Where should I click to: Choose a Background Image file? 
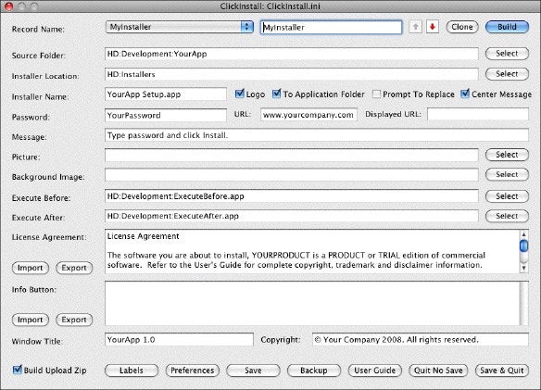click(507, 174)
